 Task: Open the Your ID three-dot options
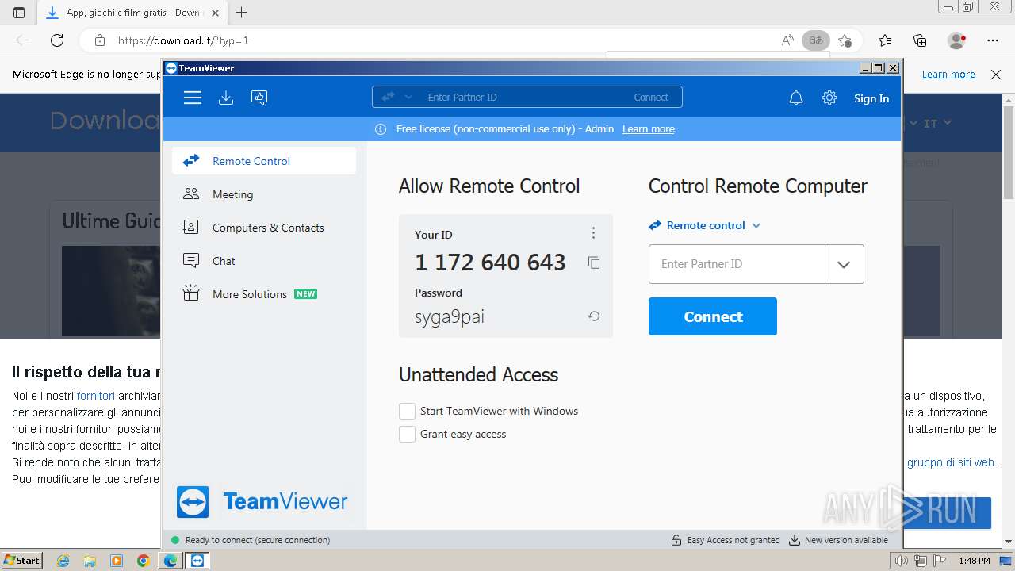[593, 233]
